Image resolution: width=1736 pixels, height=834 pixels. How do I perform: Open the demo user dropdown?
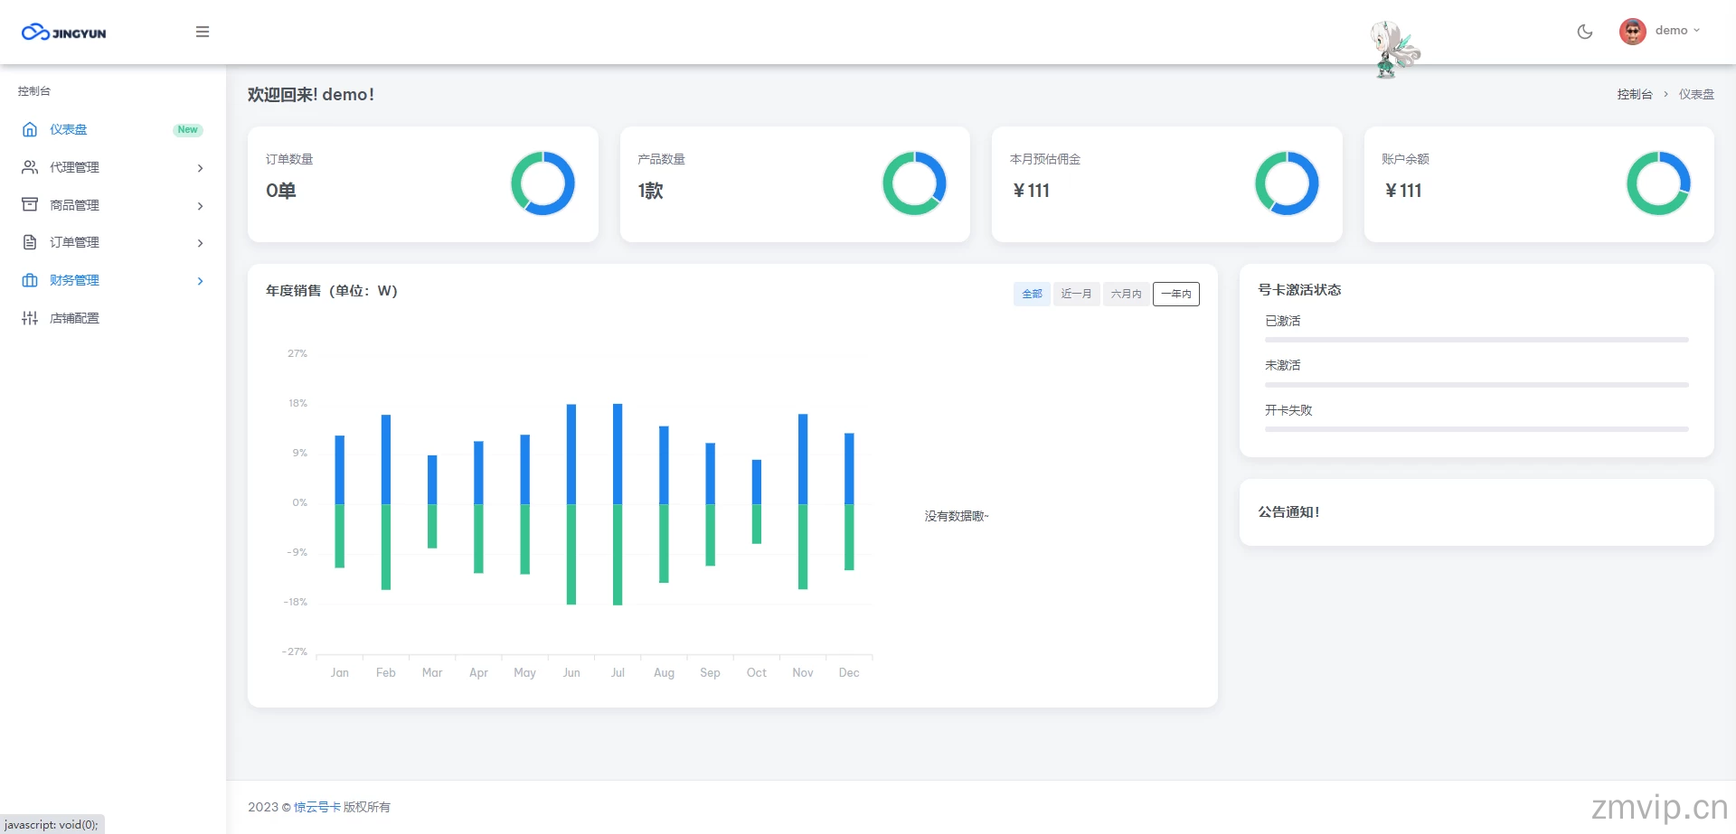tap(1677, 31)
